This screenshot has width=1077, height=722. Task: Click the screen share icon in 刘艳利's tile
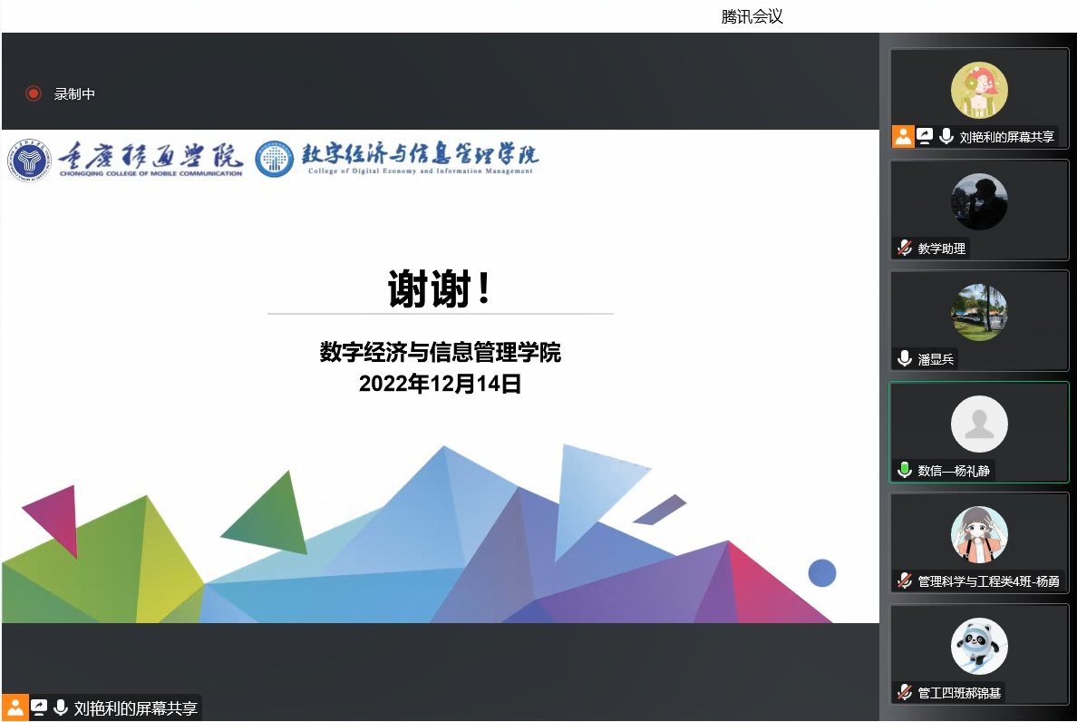pyautogui.click(x=925, y=136)
